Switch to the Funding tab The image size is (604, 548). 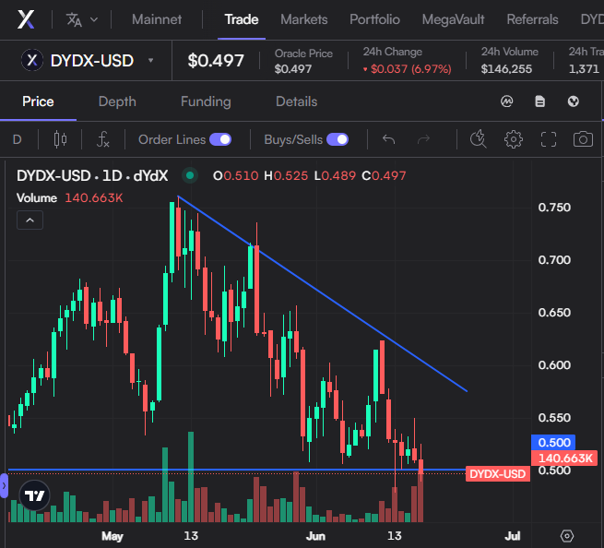pos(206,101)
